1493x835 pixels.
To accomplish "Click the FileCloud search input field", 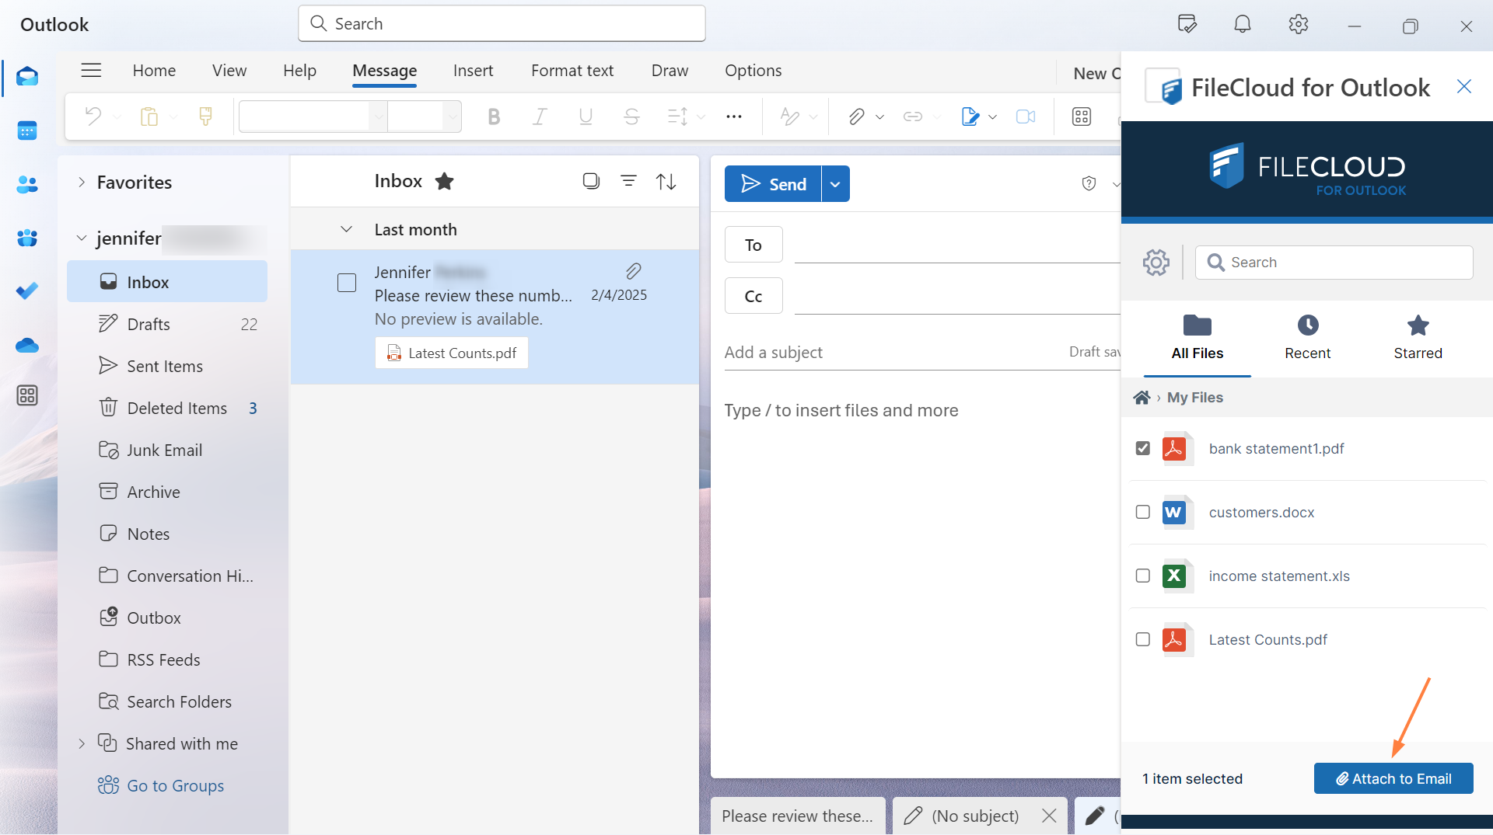I will pos(1334,263).
